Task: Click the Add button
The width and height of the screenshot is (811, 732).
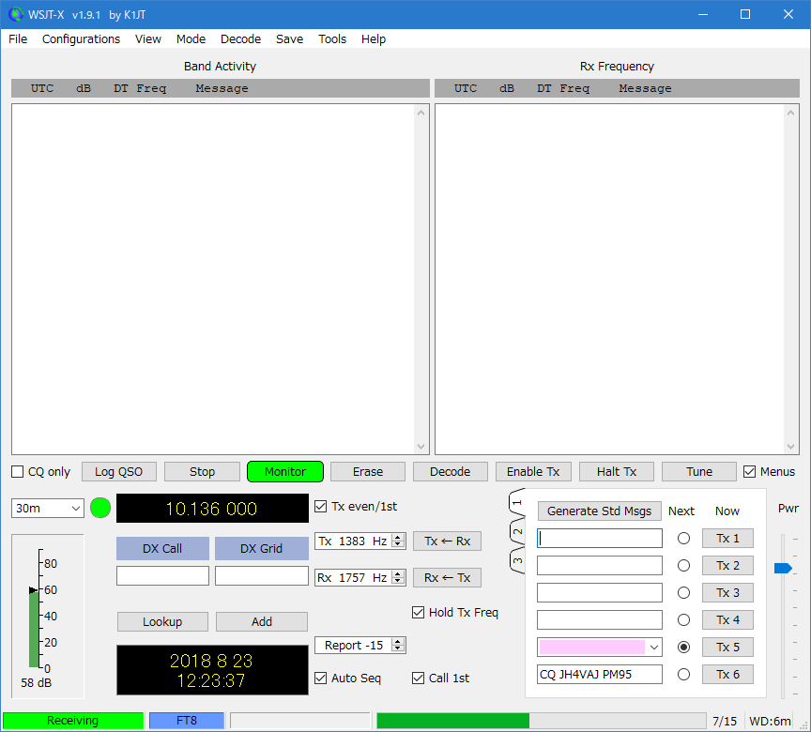Action: [262, 621]
